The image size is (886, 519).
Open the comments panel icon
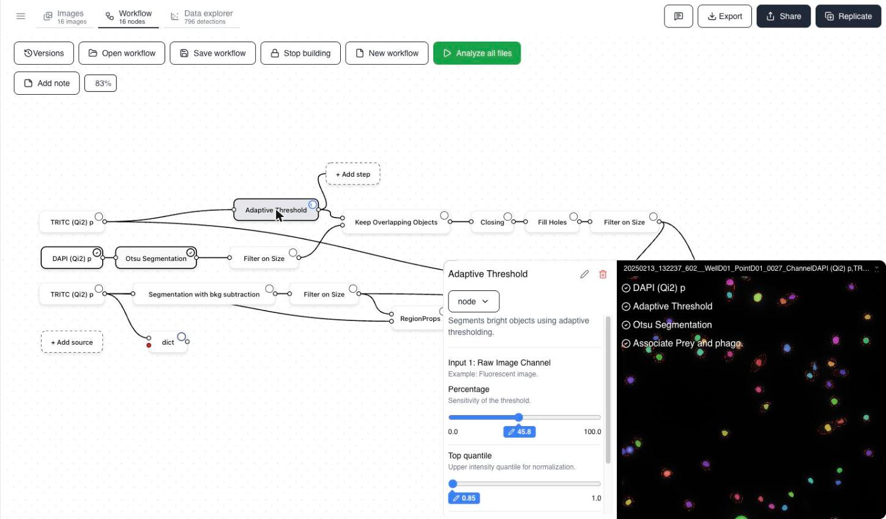click(x=679, y=17)
